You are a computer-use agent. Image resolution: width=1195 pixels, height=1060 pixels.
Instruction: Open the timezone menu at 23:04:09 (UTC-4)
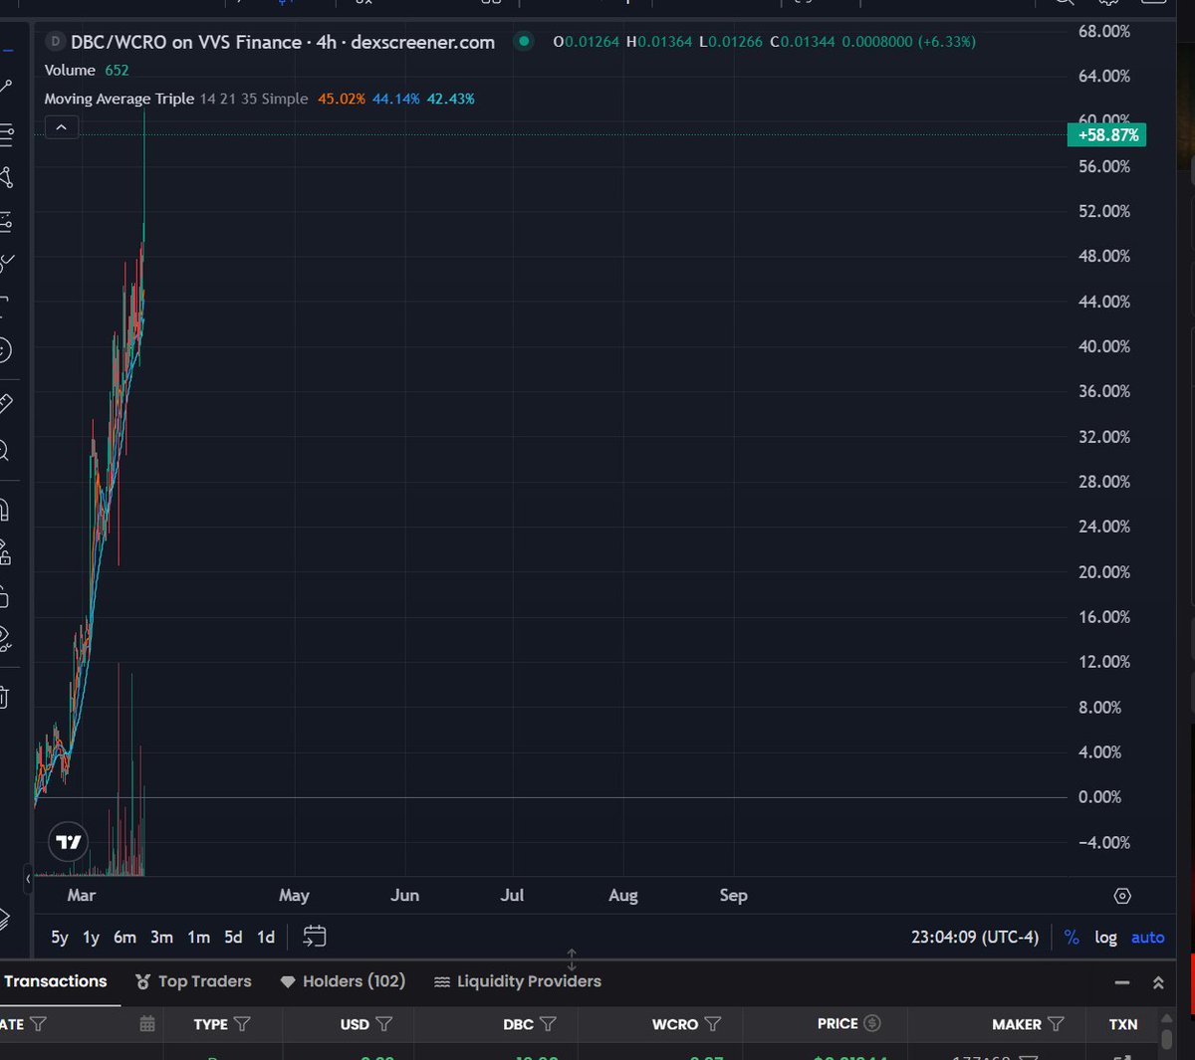pyautogui.click(x=975, y=938)
